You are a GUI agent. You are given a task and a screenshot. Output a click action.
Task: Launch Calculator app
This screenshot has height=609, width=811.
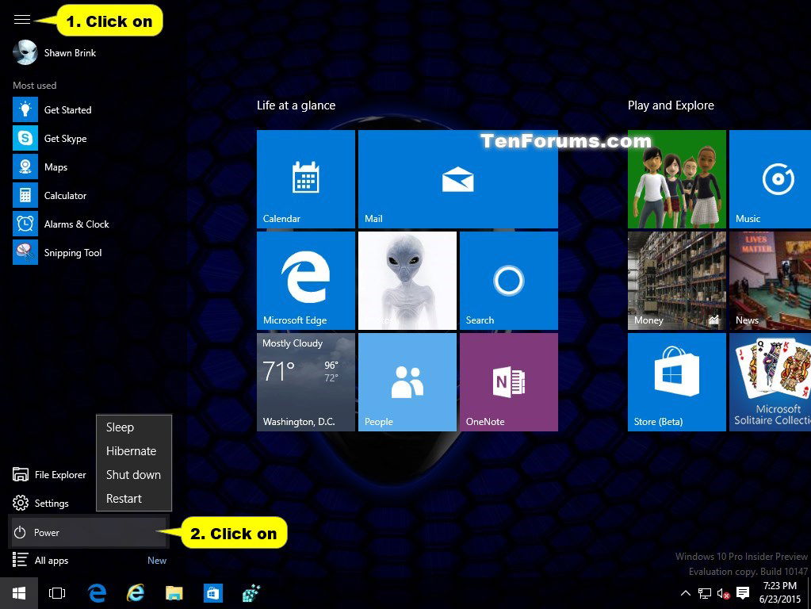click(50, 195)
